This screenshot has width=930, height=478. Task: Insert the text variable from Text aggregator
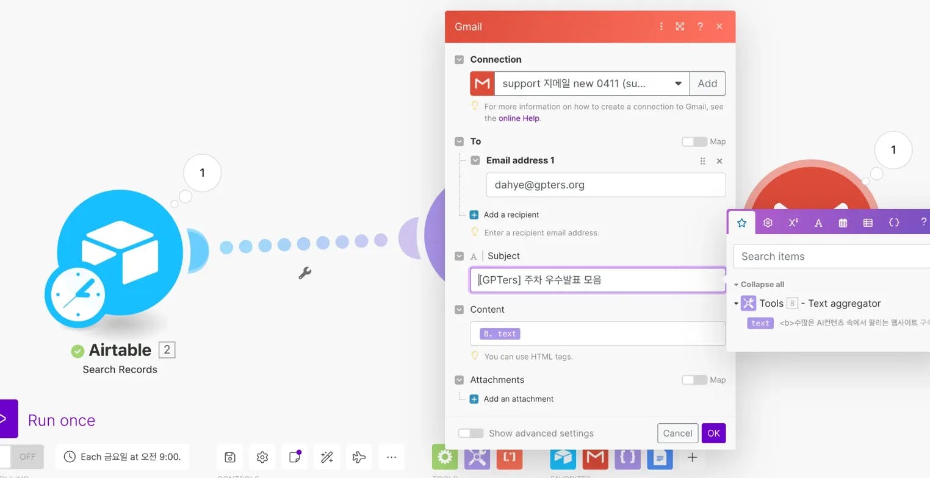760,323
